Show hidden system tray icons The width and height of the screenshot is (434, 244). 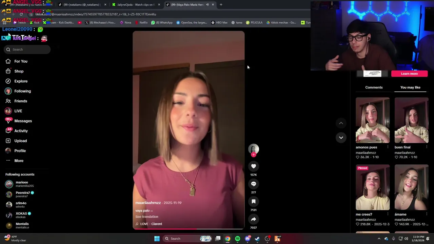[x=379, y=239]
